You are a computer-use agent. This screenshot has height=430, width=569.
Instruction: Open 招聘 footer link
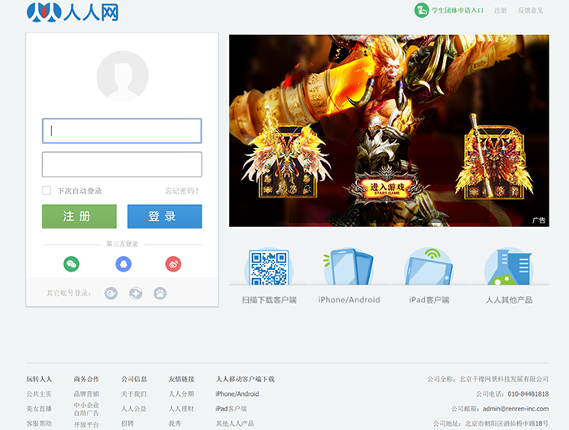(x=128, y=423)
